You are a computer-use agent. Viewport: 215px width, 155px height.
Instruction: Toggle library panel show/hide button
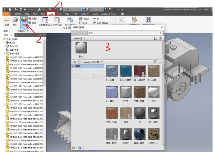pyautogui.click(x=156, y=62)
